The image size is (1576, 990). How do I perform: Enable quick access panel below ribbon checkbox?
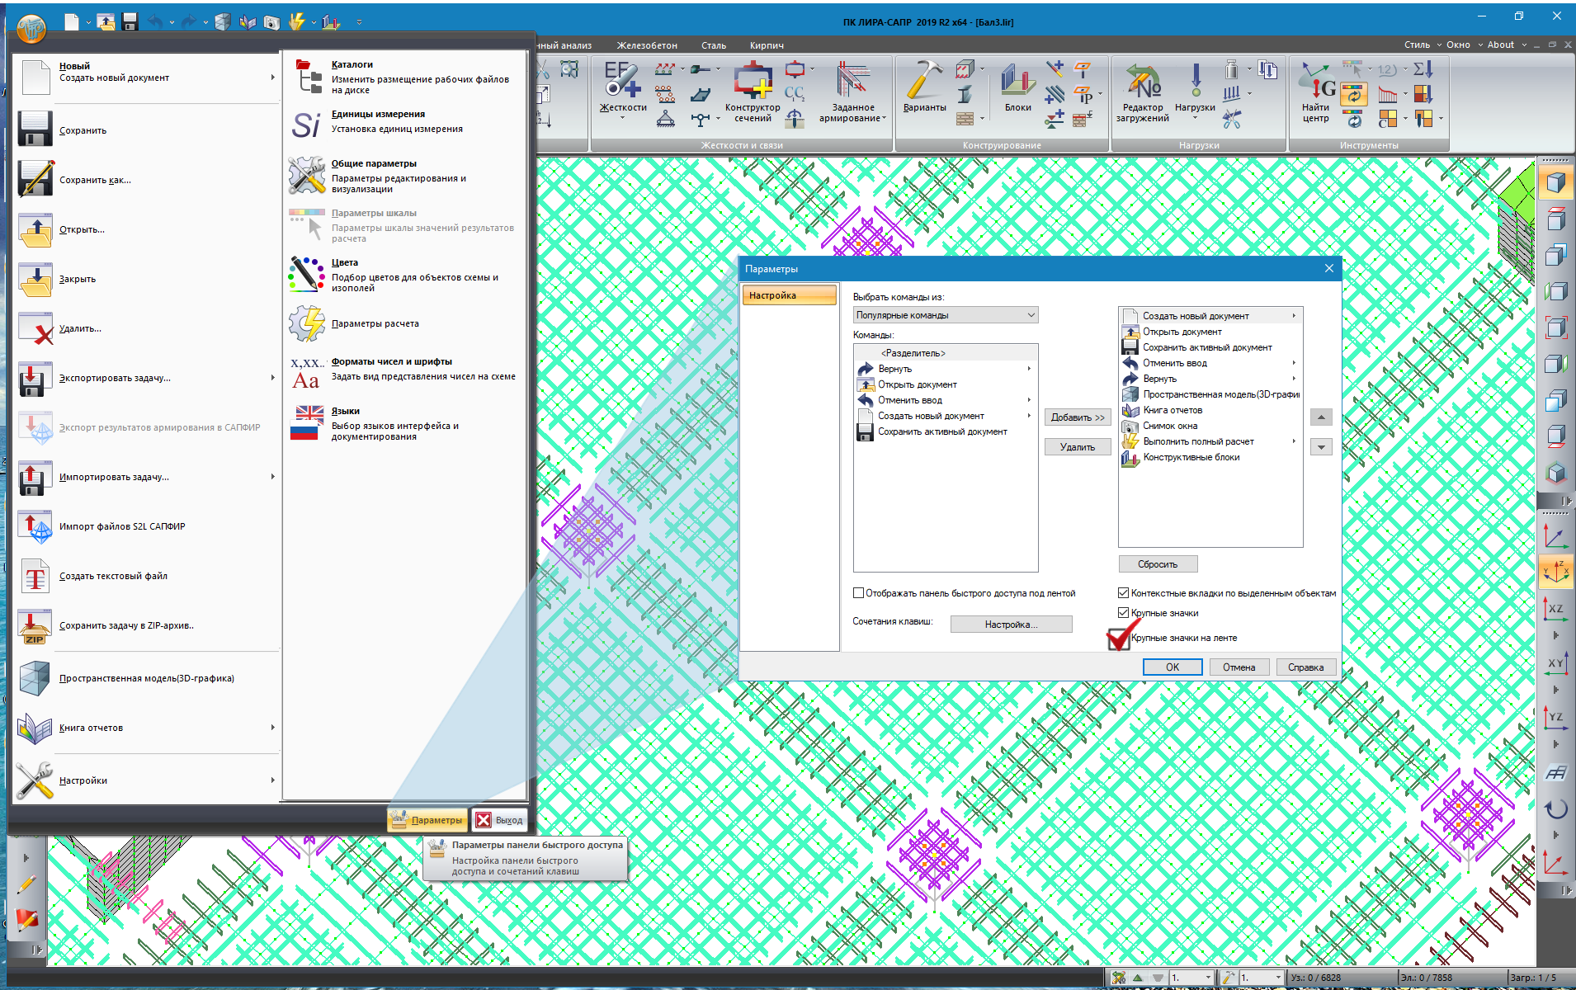858,593
